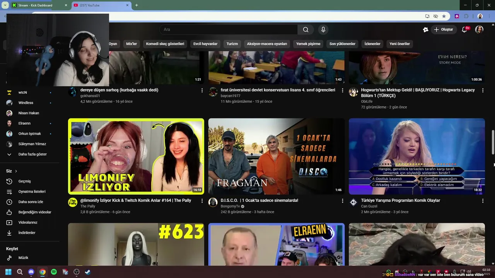
Task: Open The Pally channel avatar
Action: [73, 202]
